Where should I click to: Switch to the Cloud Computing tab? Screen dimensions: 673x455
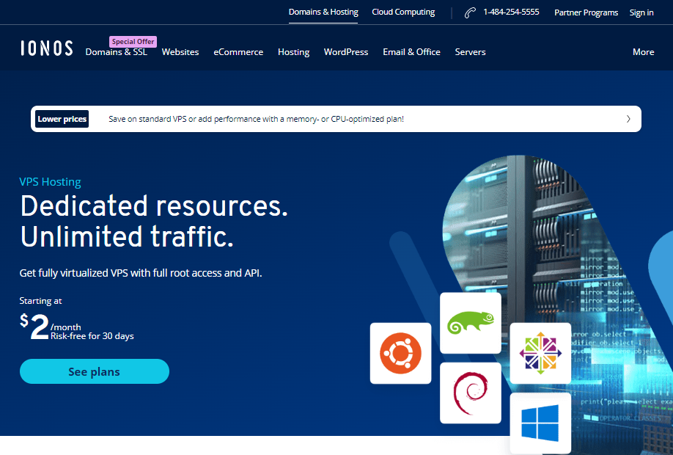coord(403,12)
